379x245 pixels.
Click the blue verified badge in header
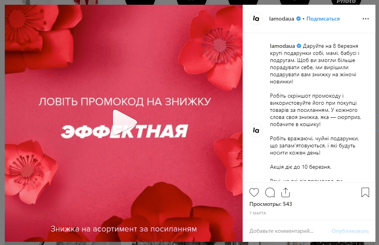pos(299,19)
